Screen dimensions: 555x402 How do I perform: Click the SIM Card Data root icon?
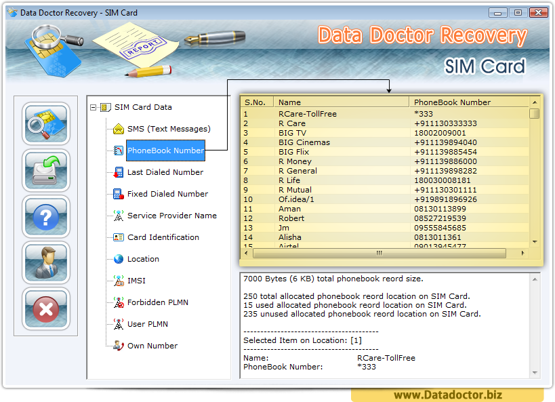106,107
